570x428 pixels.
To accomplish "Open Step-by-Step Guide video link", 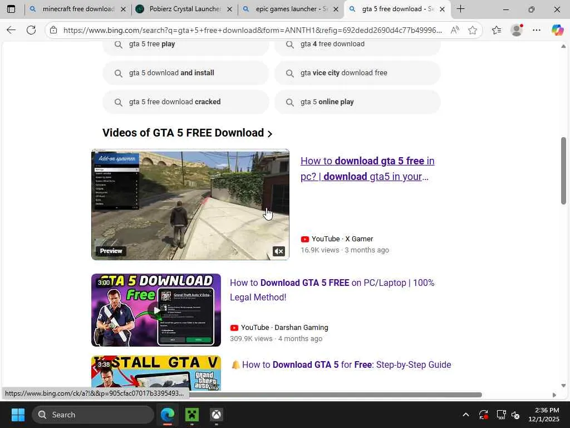I will pos(346,364).
